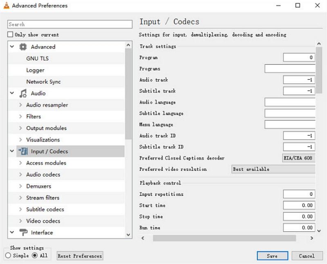Expand the Subtitle codecs node
The image size is (327, 264).
(x=20, y=209)
